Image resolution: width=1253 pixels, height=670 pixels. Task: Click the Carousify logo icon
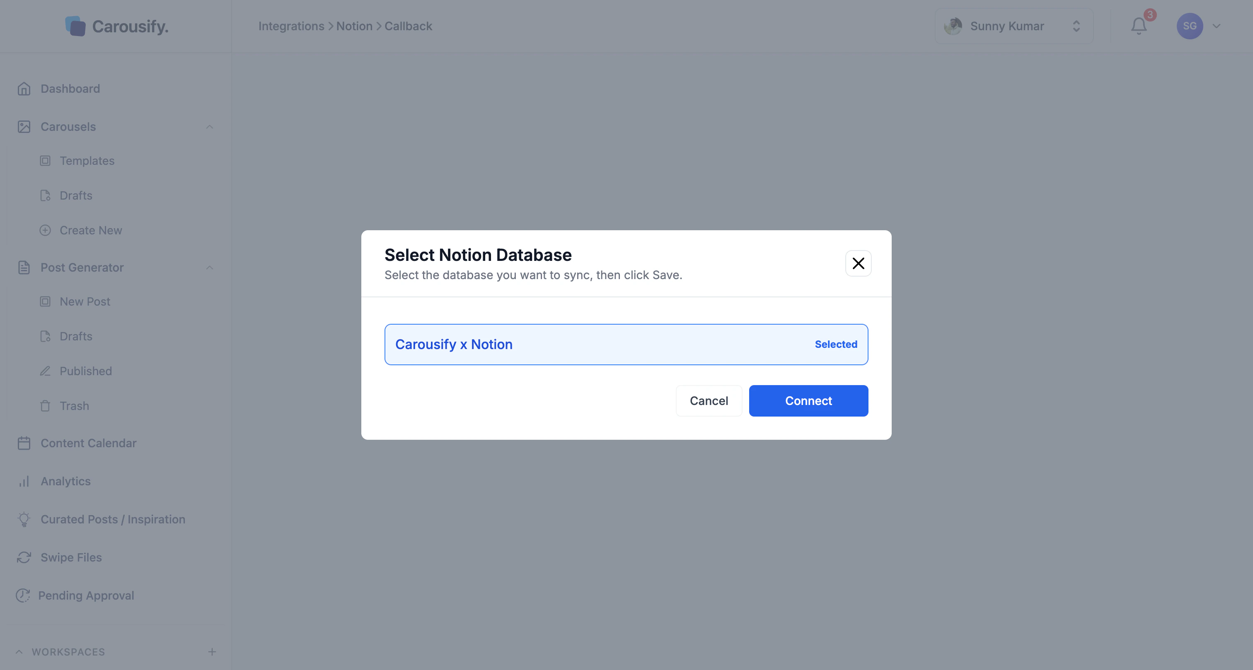coord(75,26)
